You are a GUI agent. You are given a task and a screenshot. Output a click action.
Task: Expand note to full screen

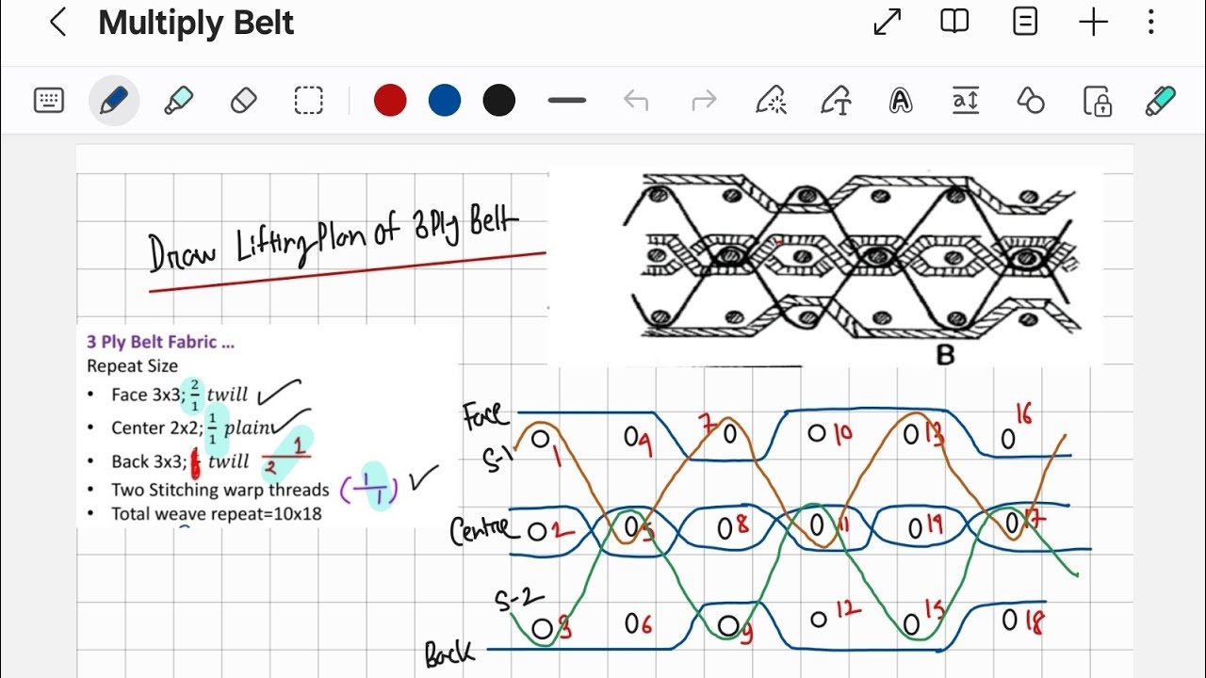(888, 23)
